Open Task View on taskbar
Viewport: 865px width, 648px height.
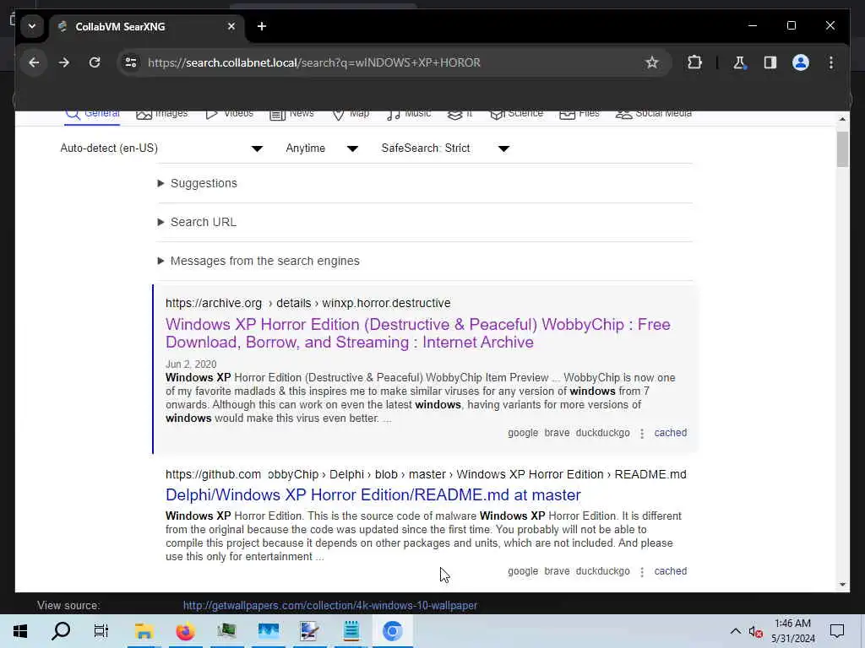pyautogui.click(x=101, y=631)
